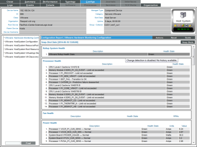
Task: Click the Power Health heading
Action: 50,123
